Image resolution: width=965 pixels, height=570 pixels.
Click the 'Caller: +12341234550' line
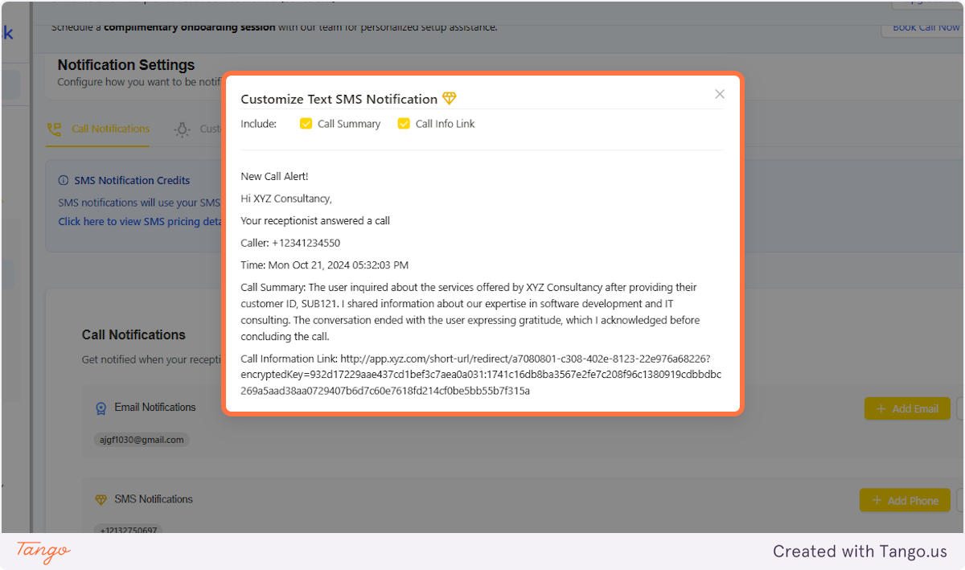[290, 243]
